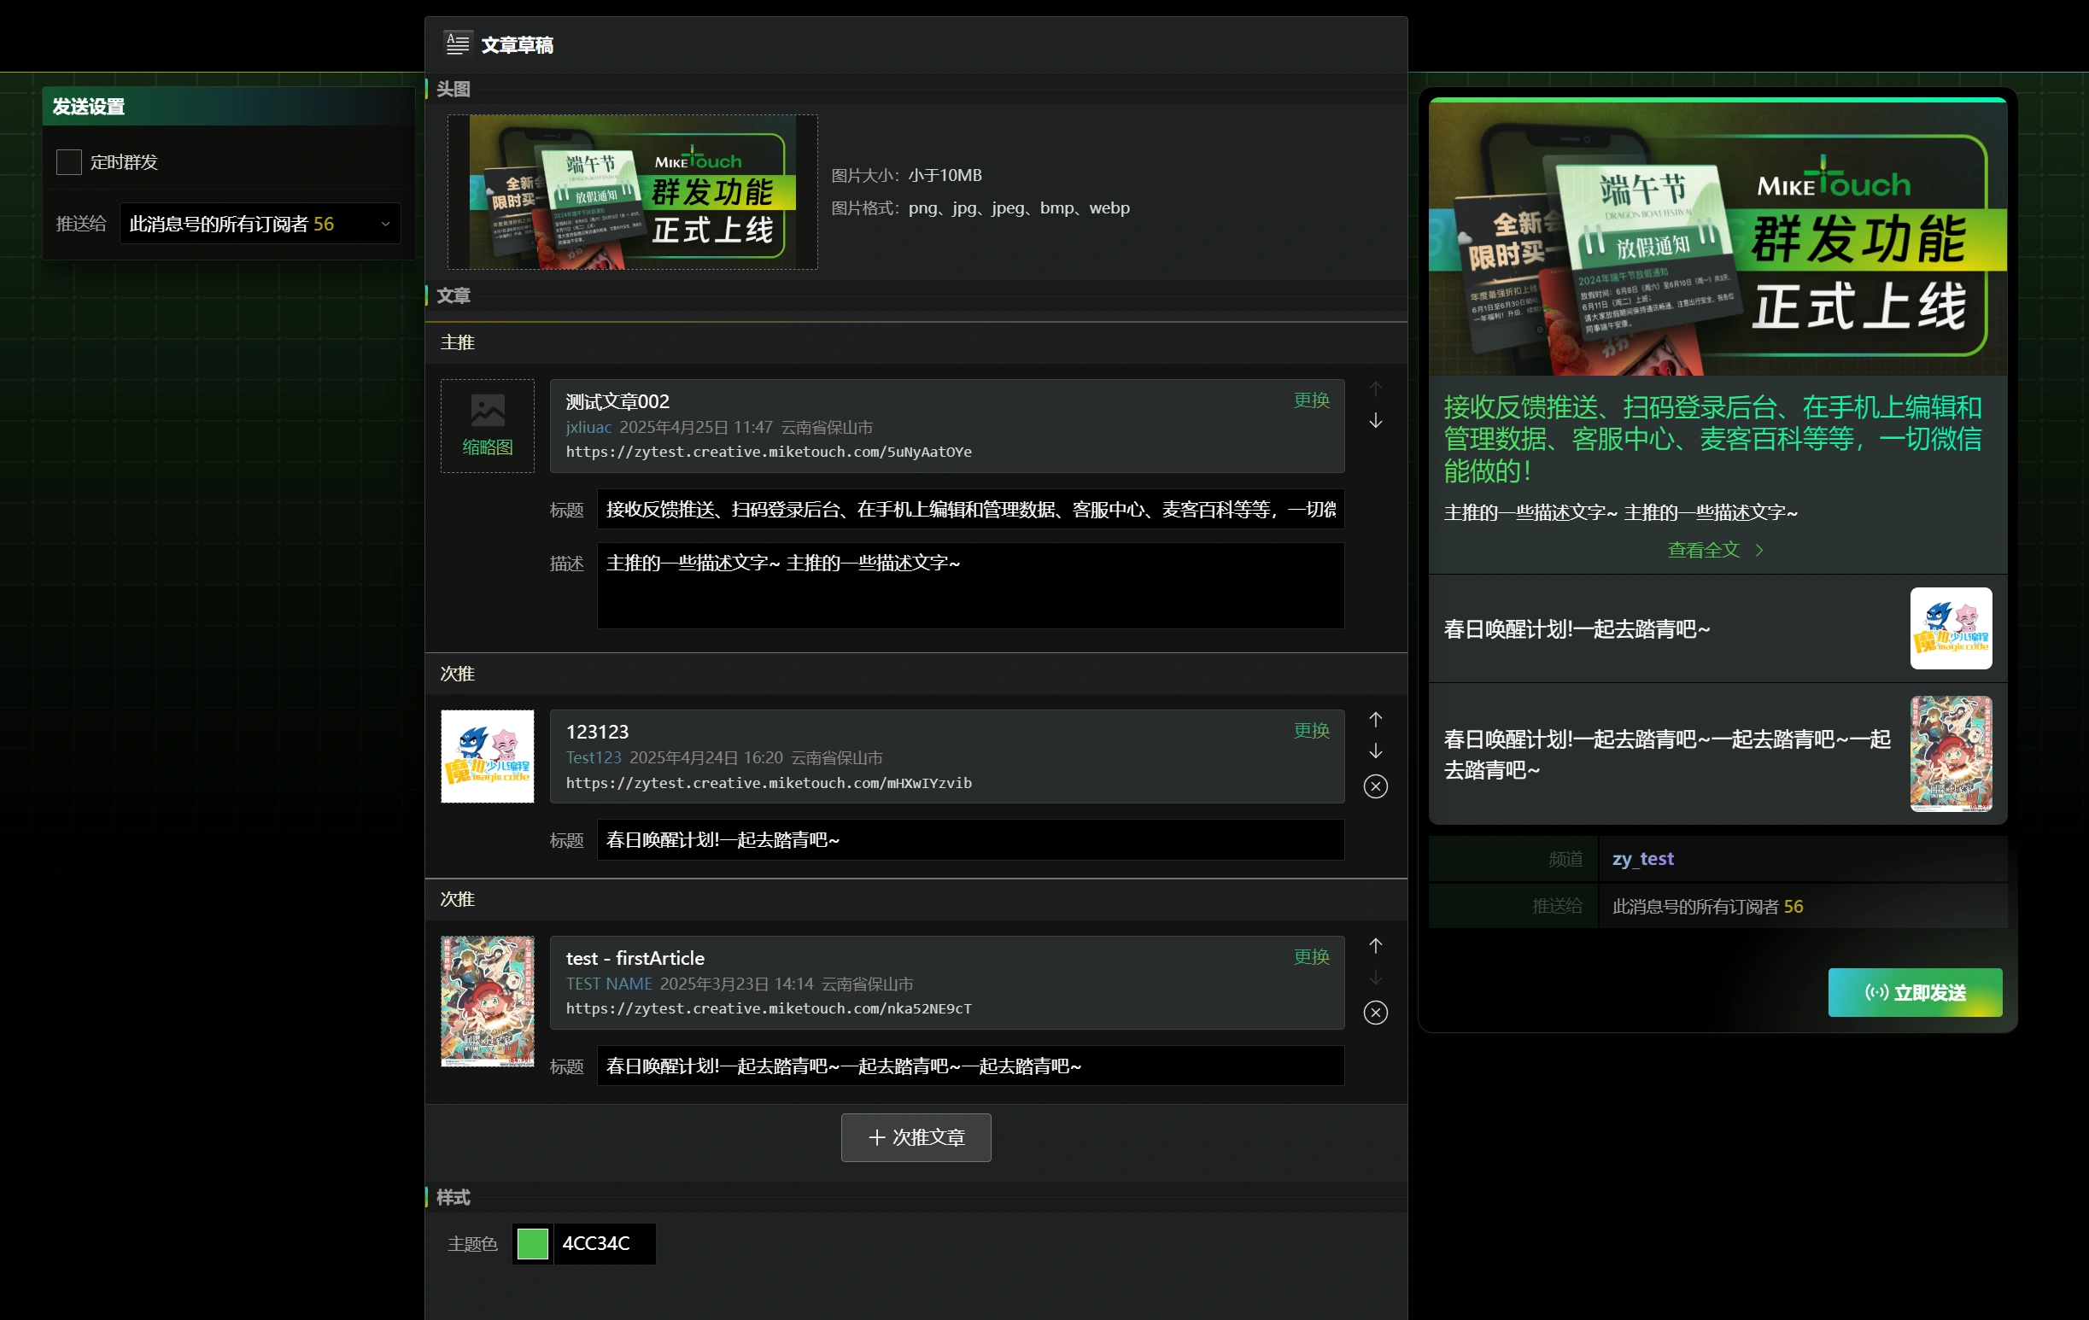Add a 次推文章 secondary article
The image size is (2089, 1320).
pos(916,1137)
